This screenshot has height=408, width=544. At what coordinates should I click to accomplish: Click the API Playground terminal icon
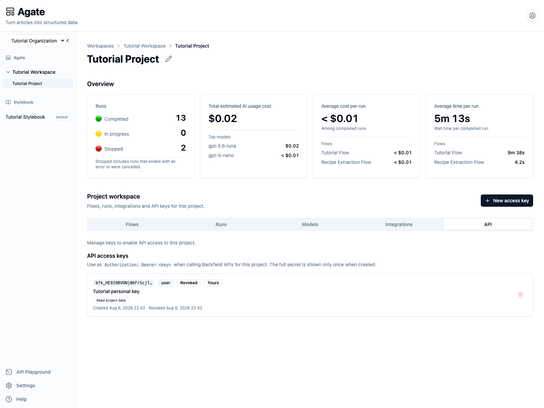9,372
